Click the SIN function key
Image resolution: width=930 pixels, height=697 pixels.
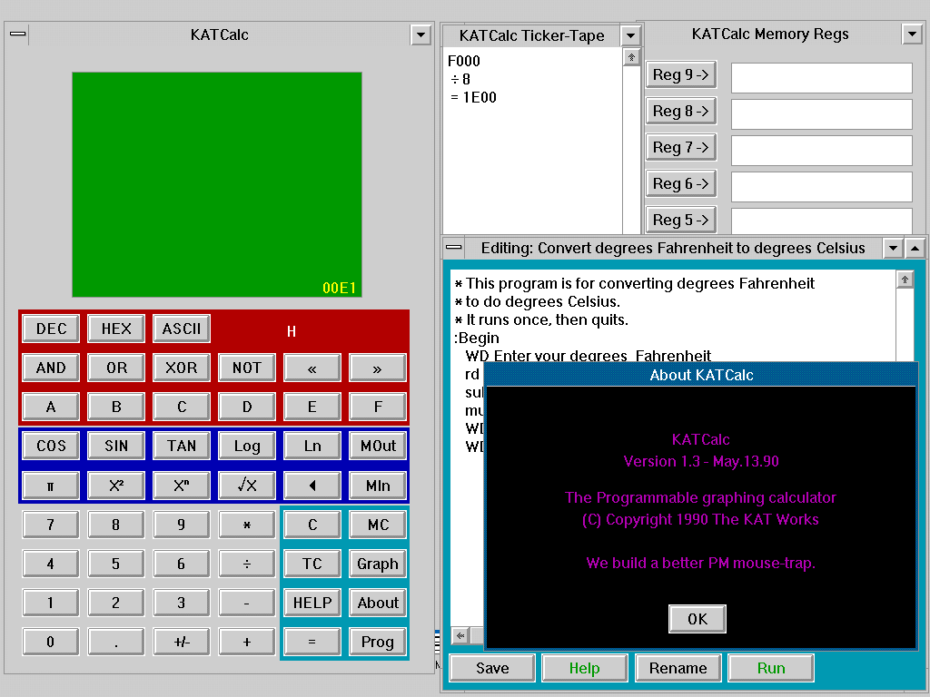116,447
